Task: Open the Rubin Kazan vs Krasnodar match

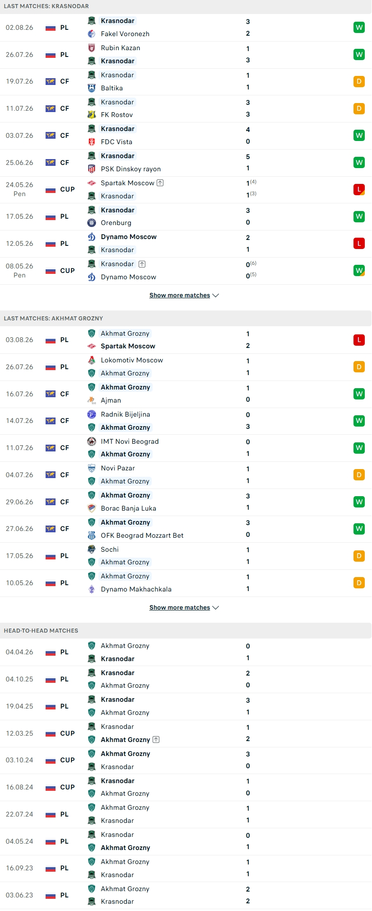Action: [x=186, y=55]
